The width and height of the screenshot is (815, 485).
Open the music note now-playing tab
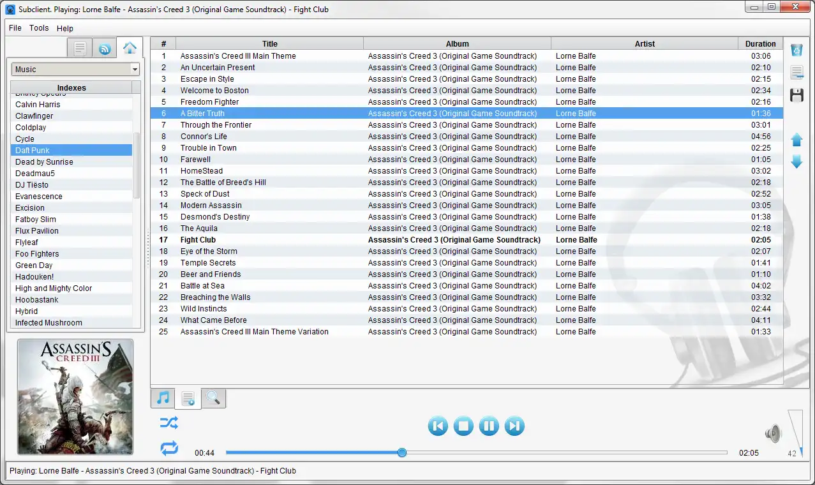163,398
